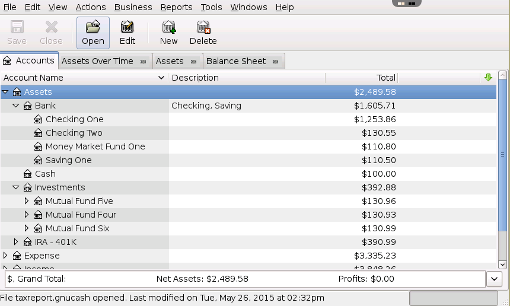Close the Assets report tab
This screenshot has height=306, width=510.
193,61
